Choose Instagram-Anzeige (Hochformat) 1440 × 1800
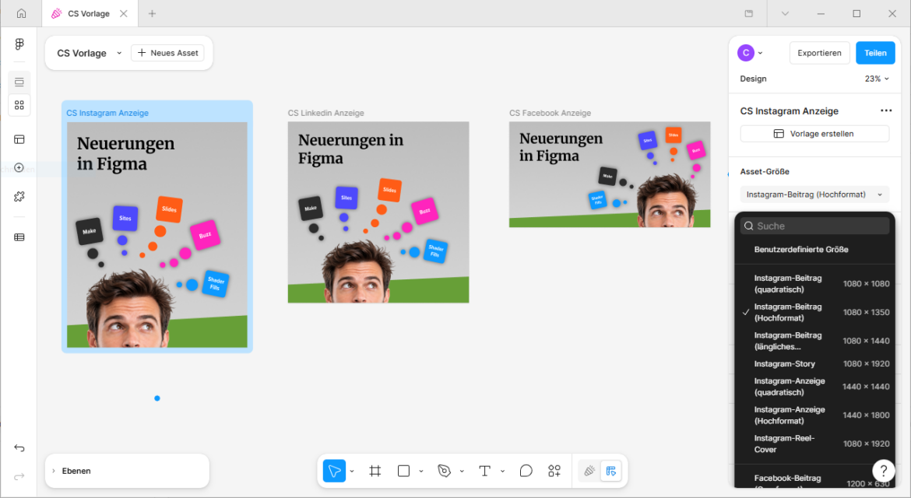Screen dimensions: 911x498 click(814, 415)
